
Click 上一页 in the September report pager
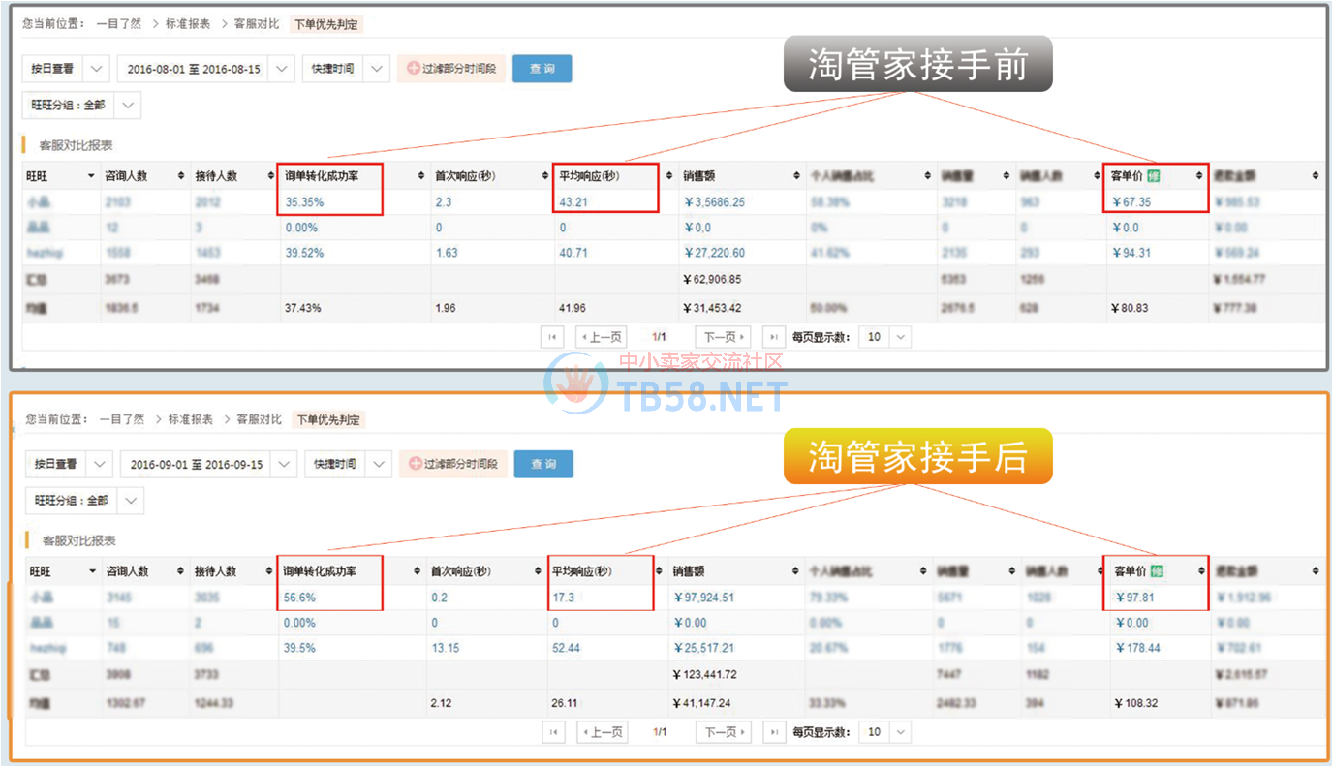[602, 732]
